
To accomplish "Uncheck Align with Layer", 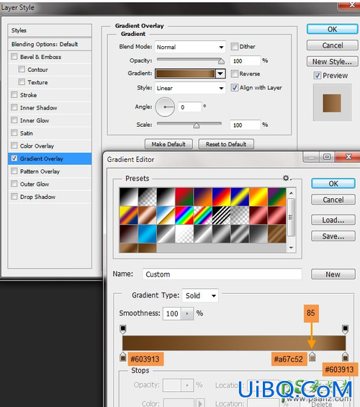I will click(235, 87).
